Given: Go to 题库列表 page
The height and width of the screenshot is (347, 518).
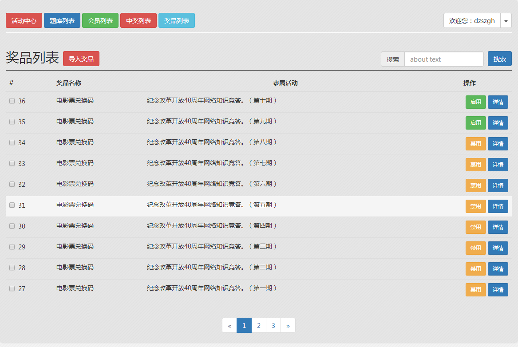Looking at the screenshot, I should click(x=62, y=21).
